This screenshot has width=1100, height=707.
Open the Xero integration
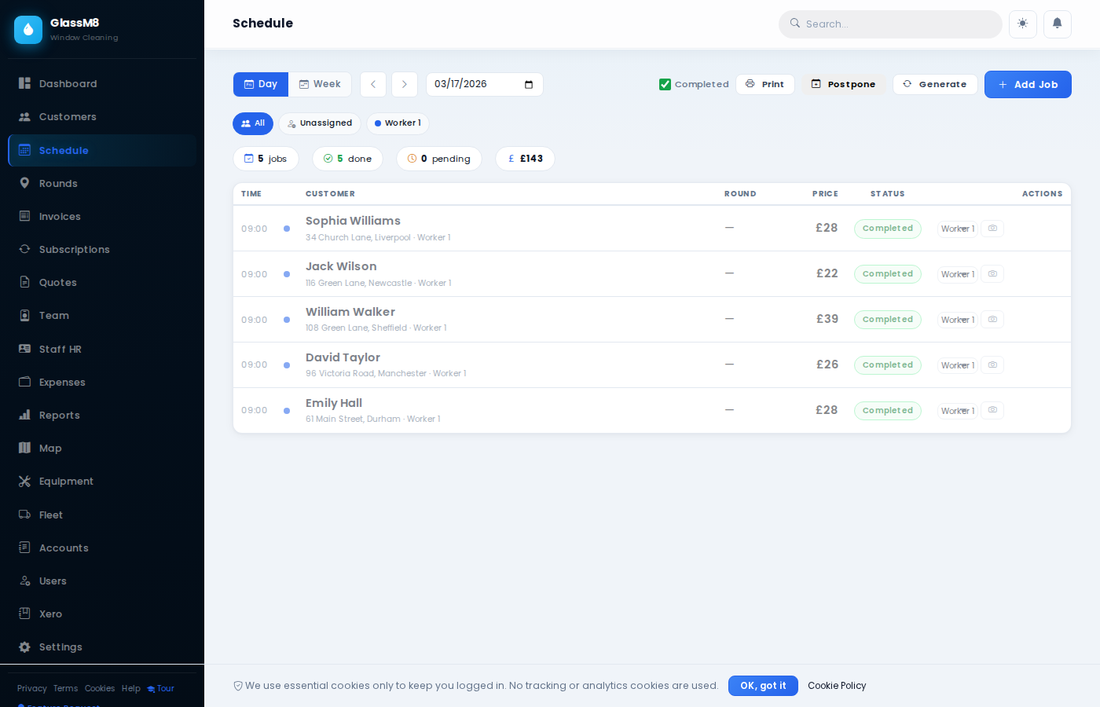point(52,614)
